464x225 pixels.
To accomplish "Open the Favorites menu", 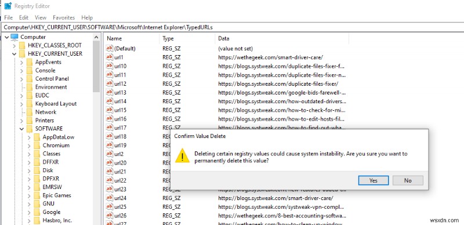I will pos(64,17).
